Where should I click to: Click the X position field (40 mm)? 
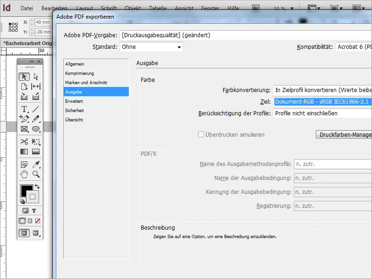point(44,22)
